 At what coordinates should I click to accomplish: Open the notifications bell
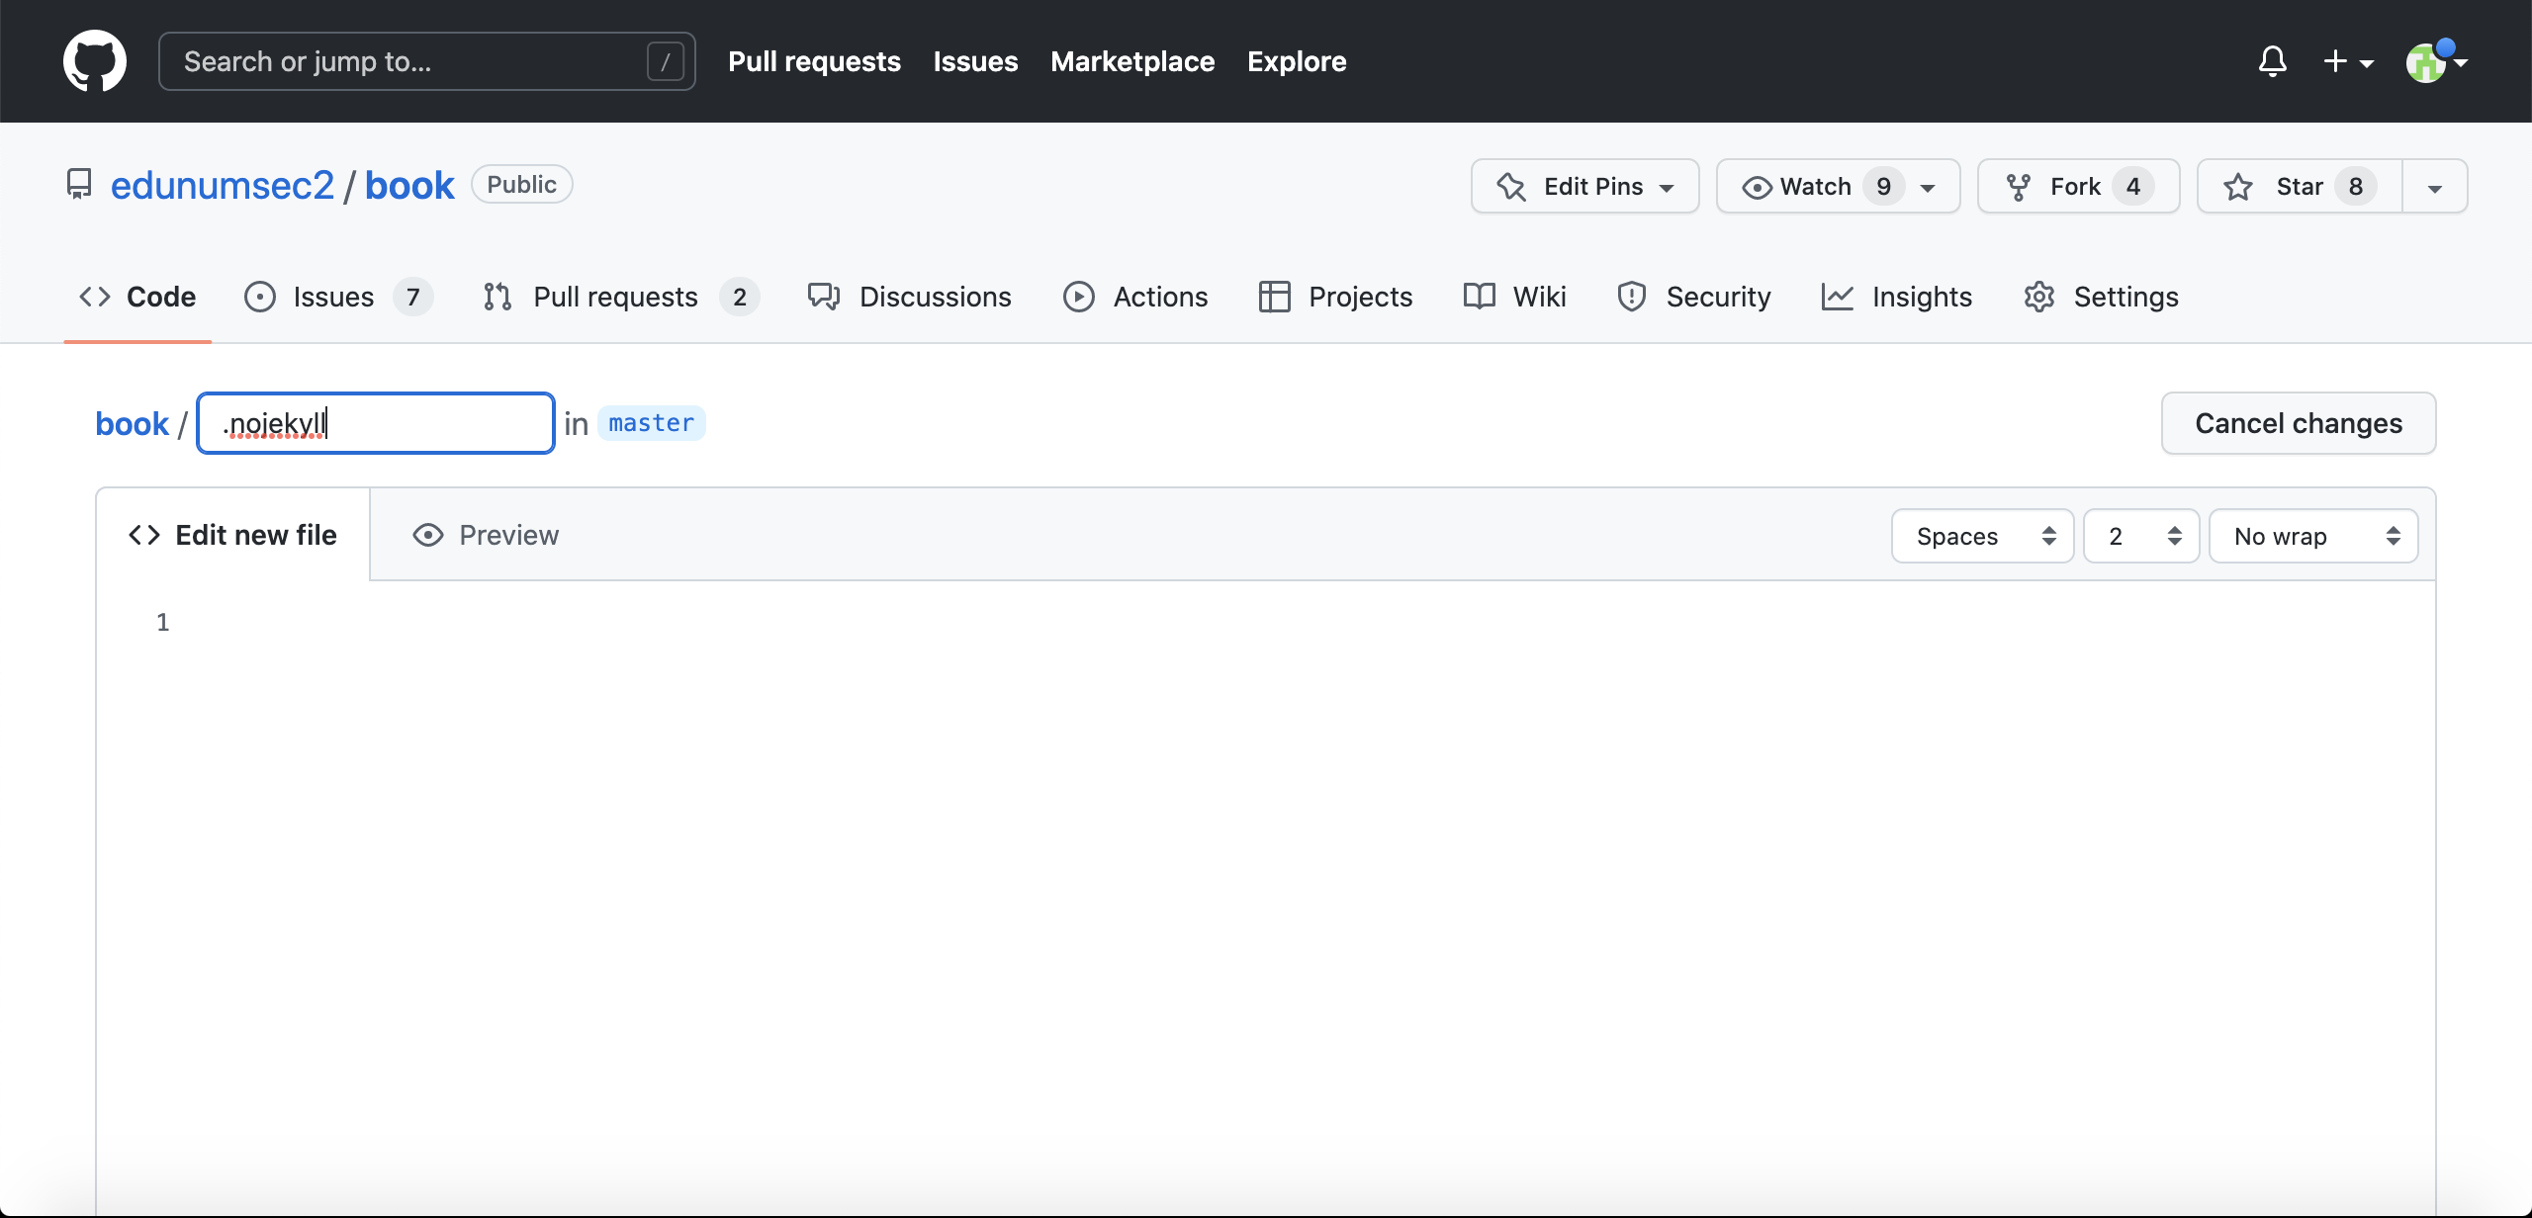coord(2273,61)
